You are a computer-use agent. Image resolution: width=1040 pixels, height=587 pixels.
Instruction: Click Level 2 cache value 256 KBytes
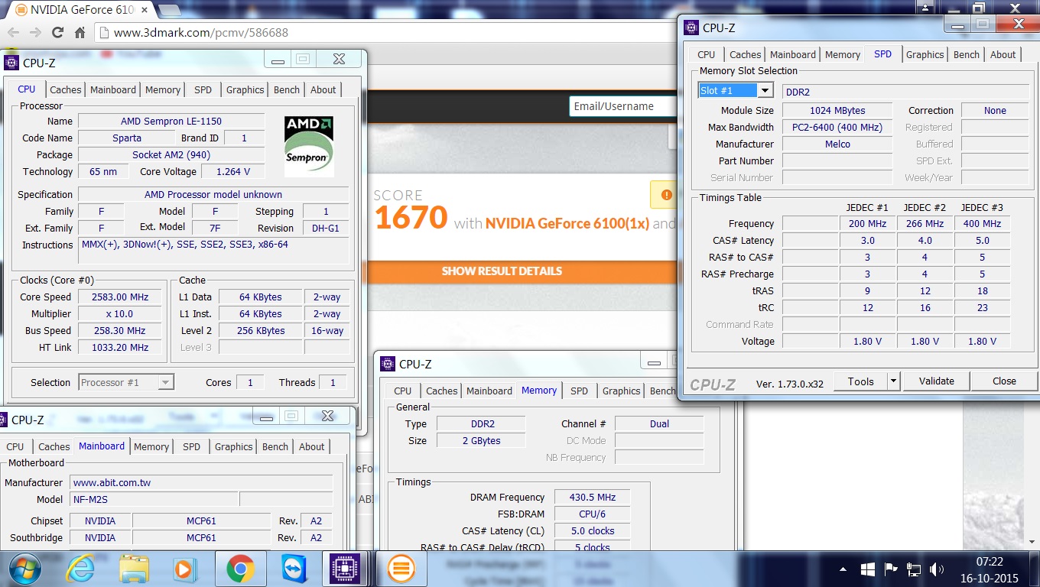261,330
